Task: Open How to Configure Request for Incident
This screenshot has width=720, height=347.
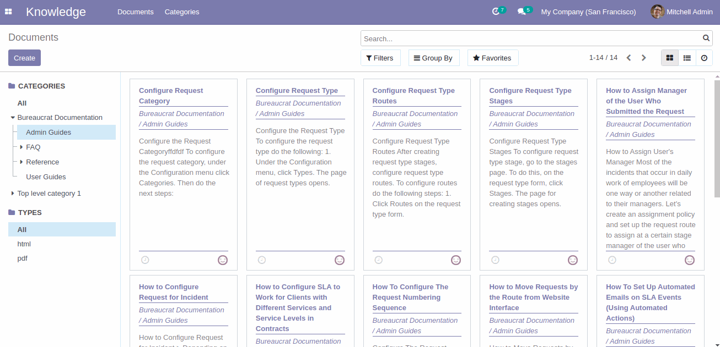Action: (x=173, y=292)
